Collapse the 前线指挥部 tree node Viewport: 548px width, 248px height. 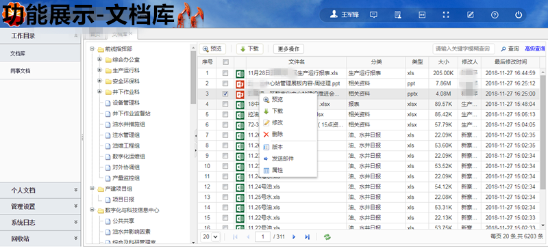pos(92,49)
